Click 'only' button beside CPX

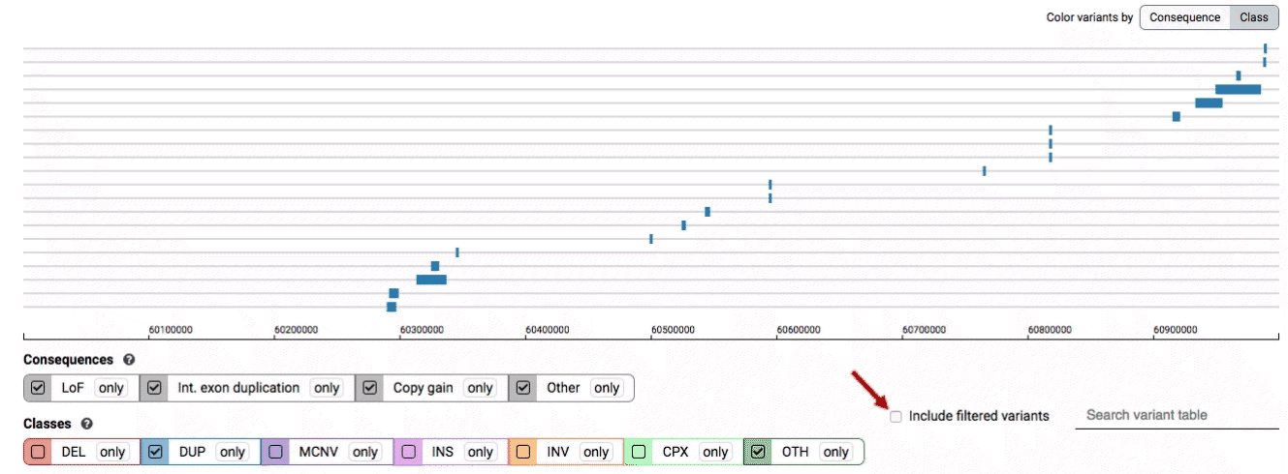pos(715,452)
